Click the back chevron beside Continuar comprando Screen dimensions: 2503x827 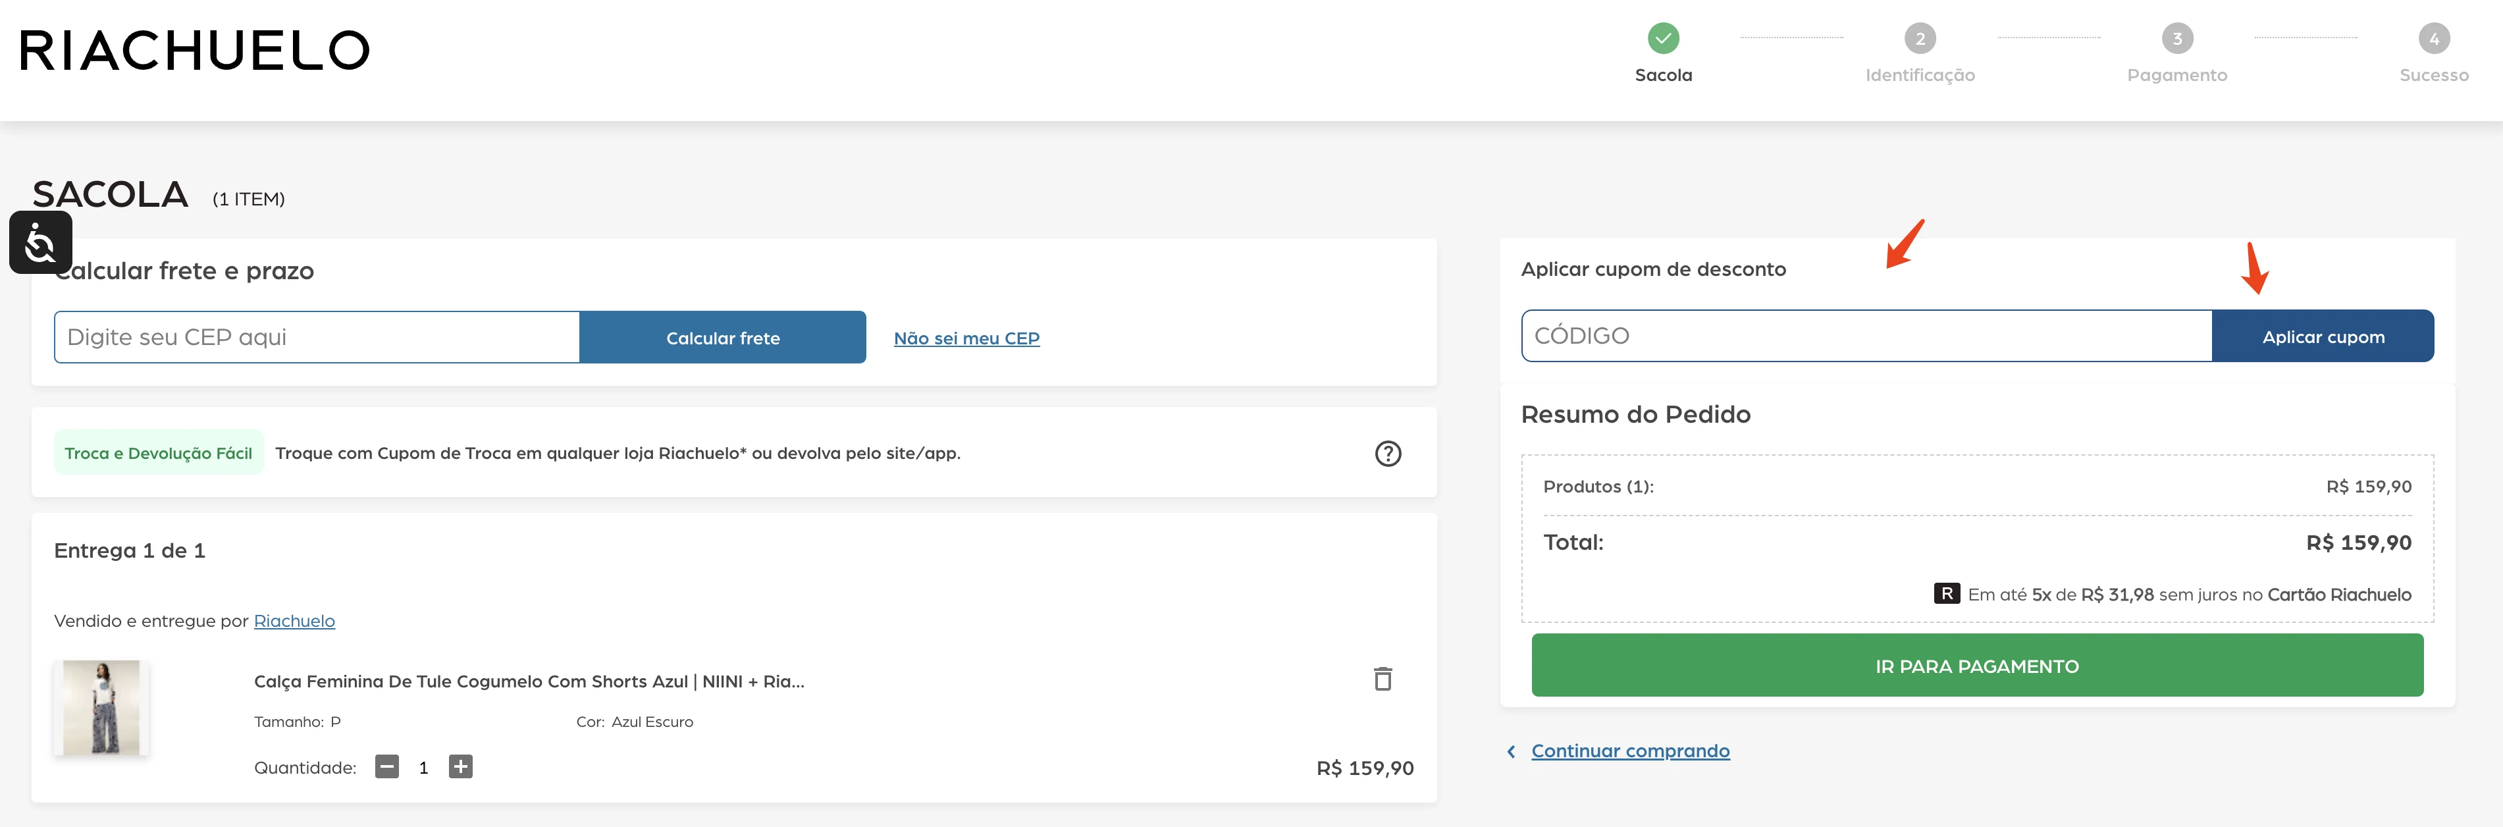point(1511,751)
